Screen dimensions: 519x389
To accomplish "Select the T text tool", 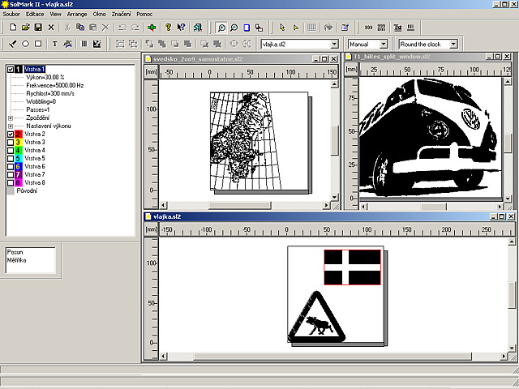I will 54,44.
